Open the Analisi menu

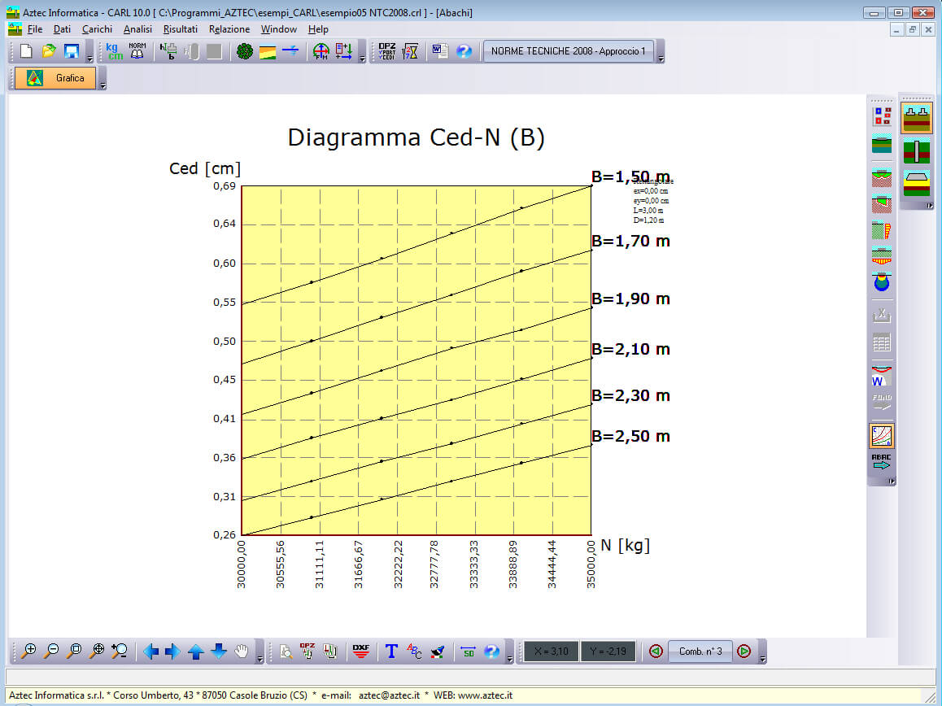tap(137, 29)
